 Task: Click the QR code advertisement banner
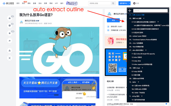point(116,62)
